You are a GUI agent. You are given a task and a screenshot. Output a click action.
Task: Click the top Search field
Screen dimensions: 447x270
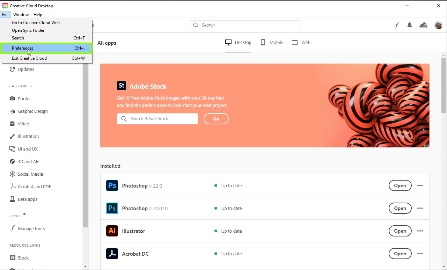[x=244, y=25]
